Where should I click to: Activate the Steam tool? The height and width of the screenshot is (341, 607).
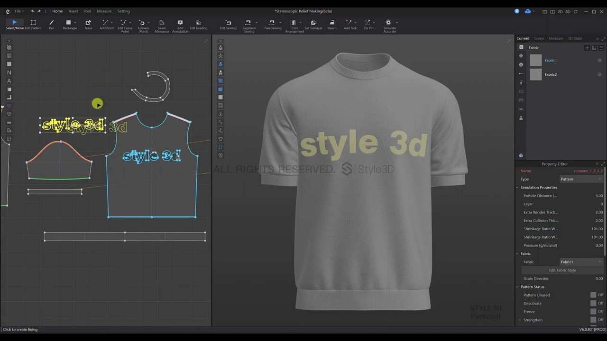pos(332,25)
